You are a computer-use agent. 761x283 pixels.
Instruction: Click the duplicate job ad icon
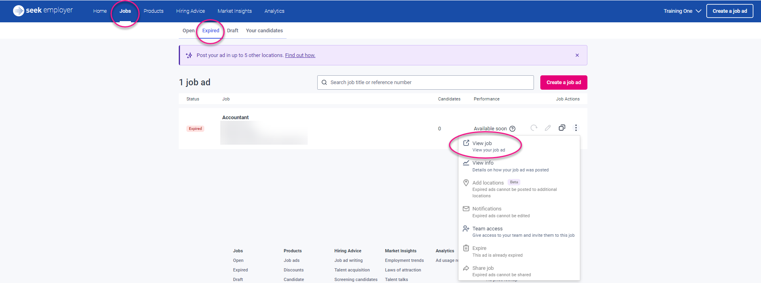pyautogui.click(x=562, y=128)
